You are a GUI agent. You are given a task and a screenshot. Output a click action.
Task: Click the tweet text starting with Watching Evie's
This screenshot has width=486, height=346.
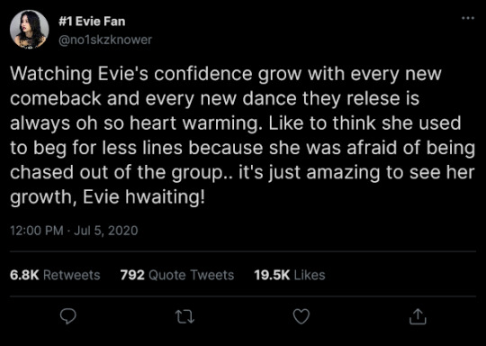(243, 135)
